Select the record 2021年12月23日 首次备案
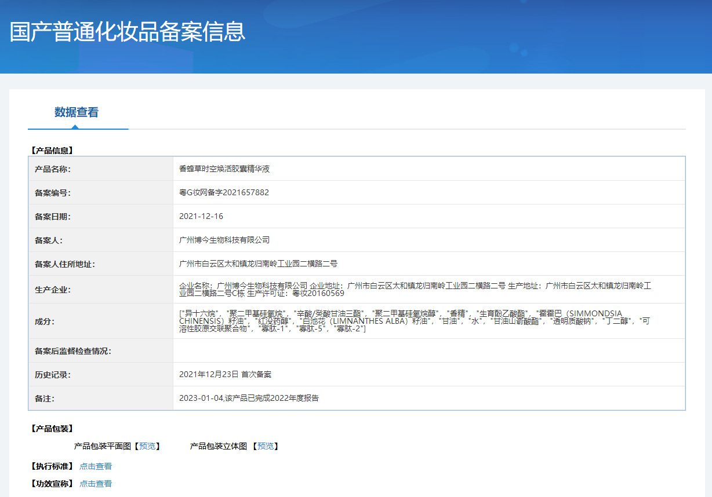Image resolution: width=712 pixels, height=497 pixels. click(x=225, y=374)
